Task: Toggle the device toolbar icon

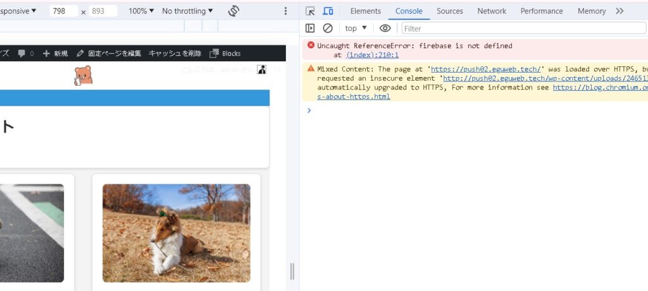Action: click(328, 11)
